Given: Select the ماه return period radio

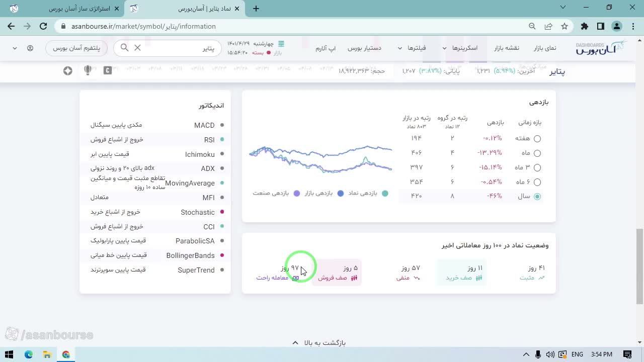Looking at the screenshot, I should (537, 153).
